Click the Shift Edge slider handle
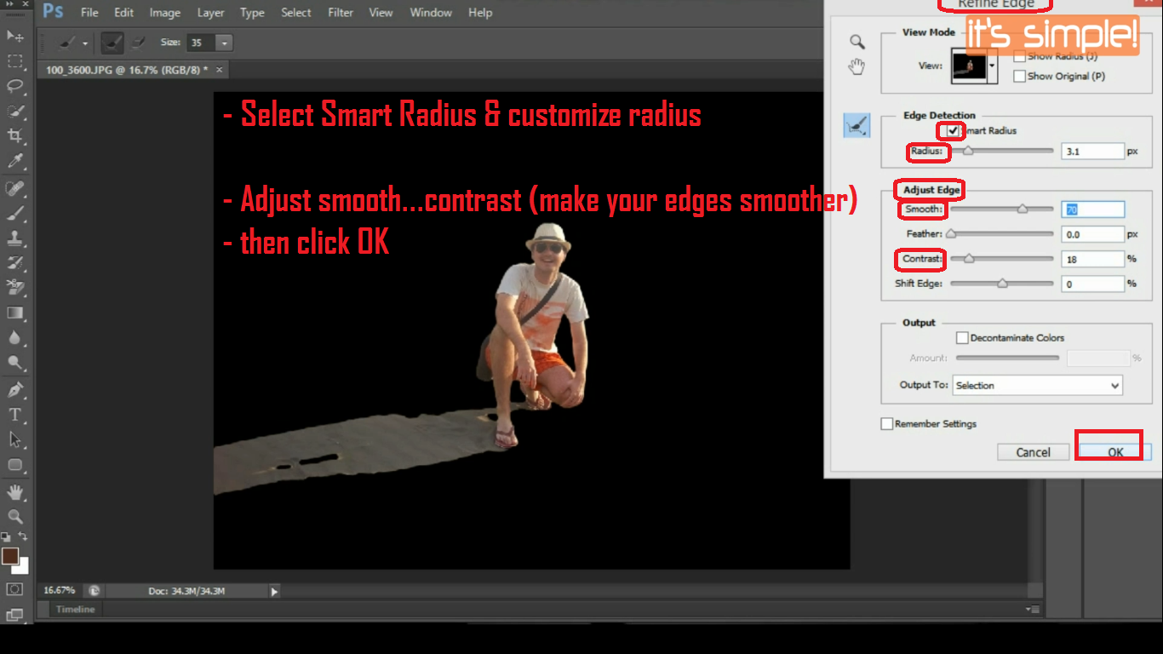 (1002, 284)
